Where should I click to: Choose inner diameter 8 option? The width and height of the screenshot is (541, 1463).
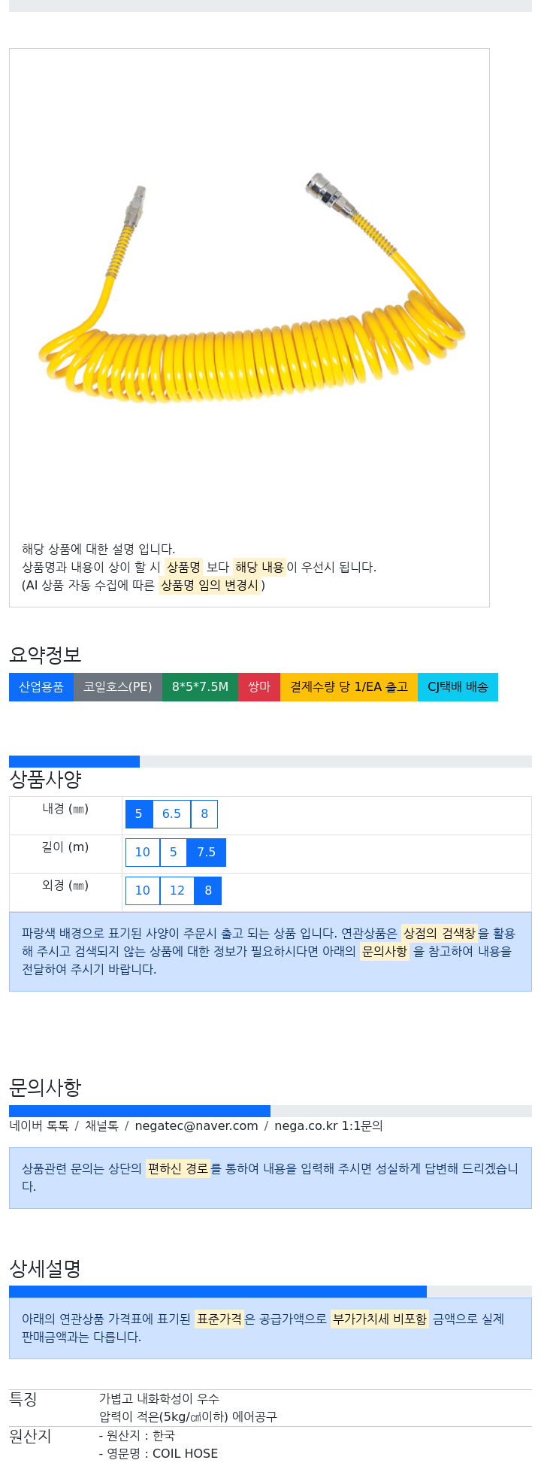tap(204, 814)
